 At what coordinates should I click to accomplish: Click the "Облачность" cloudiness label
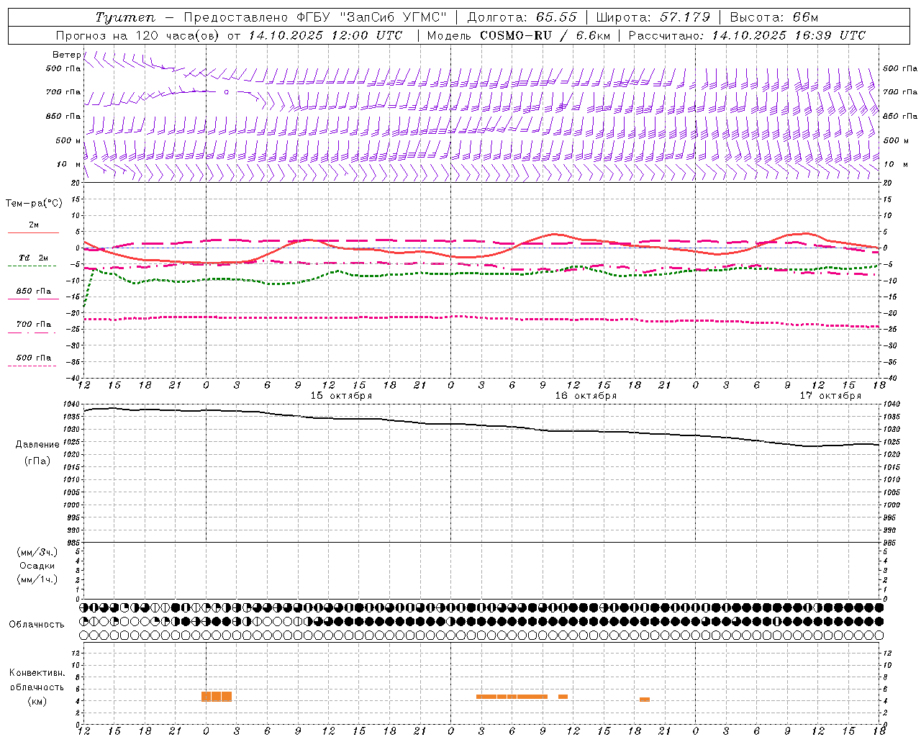(x=37, y=625)
